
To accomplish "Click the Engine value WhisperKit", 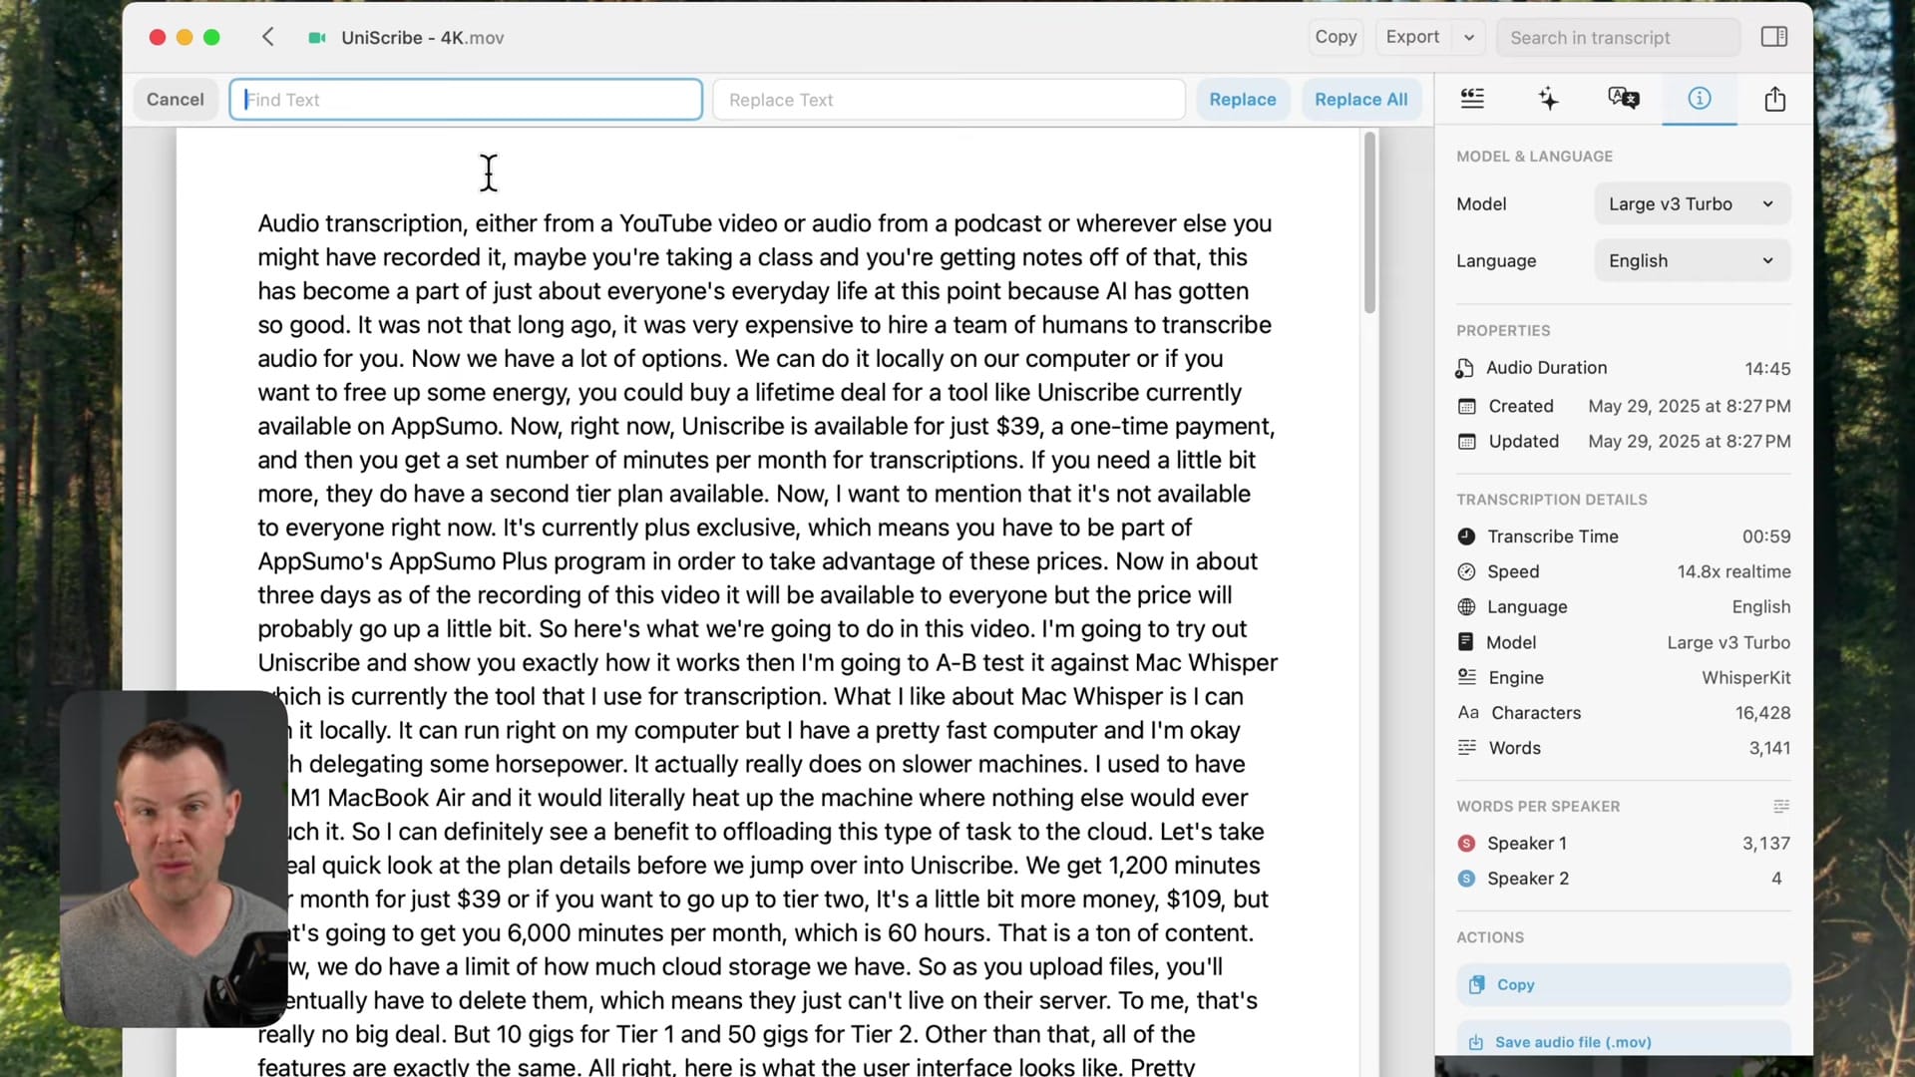I will click(x=1746, y=678).
